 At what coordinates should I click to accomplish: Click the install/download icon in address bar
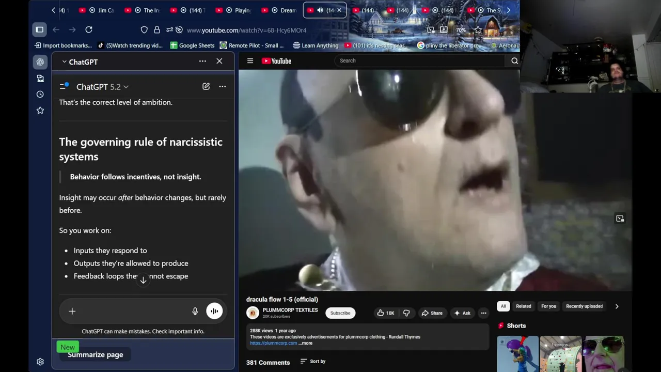[x=444, y=30]
